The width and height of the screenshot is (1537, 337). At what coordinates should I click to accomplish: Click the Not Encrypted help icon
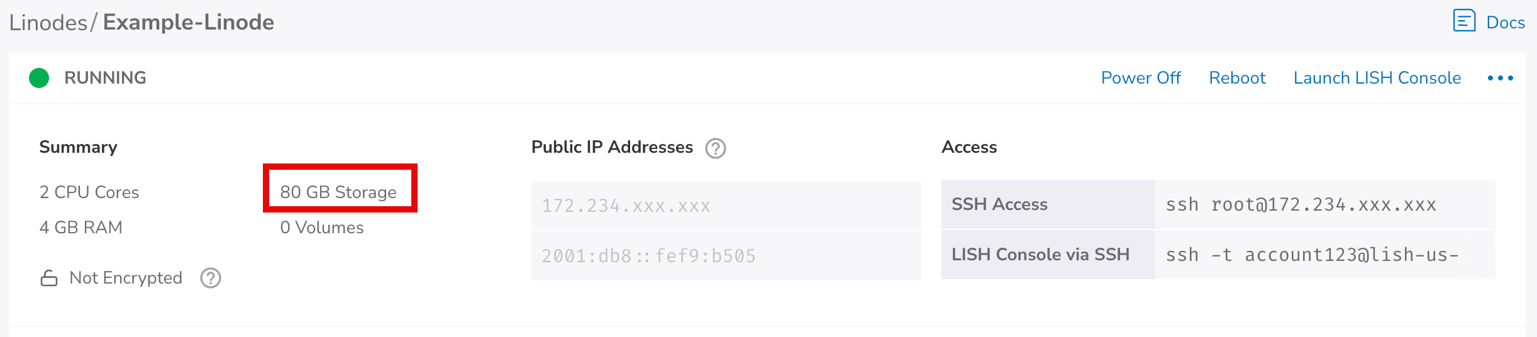pos(211,278)
